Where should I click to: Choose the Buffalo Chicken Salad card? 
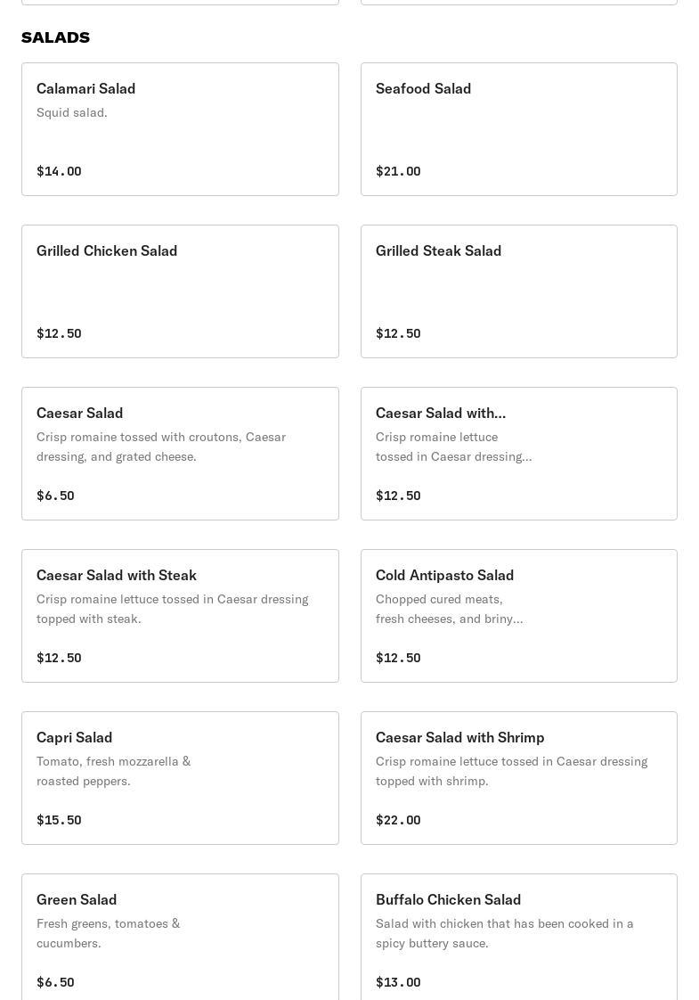click(518, 936)
